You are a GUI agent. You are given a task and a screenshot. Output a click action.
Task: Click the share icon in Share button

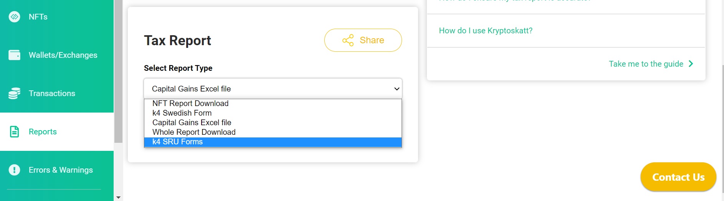pos(348,40)
